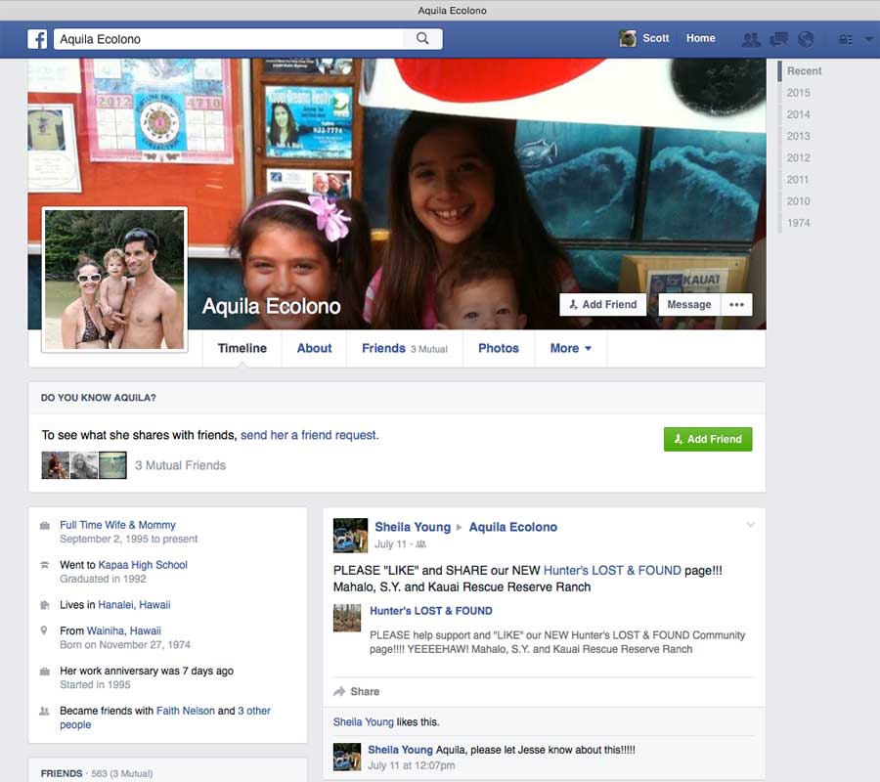
Task: Open messages icon in top bar
Action: click(778, 39)
